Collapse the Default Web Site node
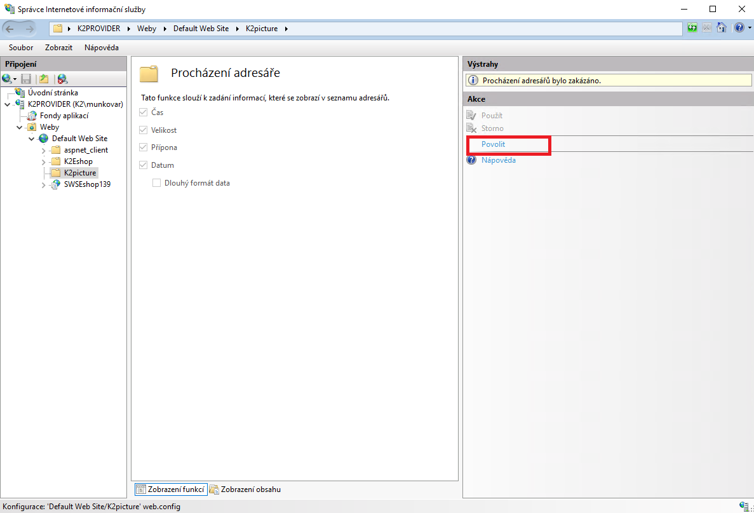The width and height of the screenshot is (754, 513). 31,139
